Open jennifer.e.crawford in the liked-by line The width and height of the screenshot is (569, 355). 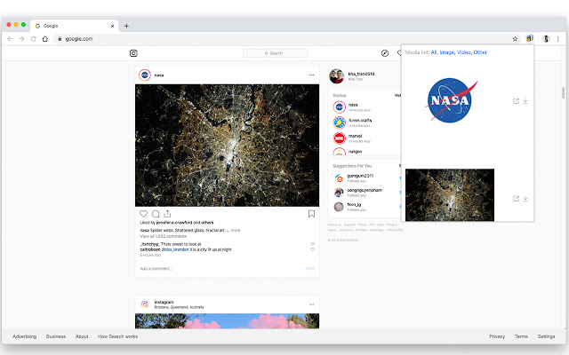click(x=174, y=223)
